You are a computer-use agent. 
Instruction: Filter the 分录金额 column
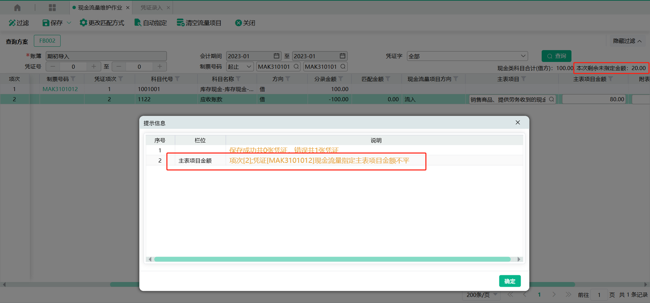coord(341,79)
